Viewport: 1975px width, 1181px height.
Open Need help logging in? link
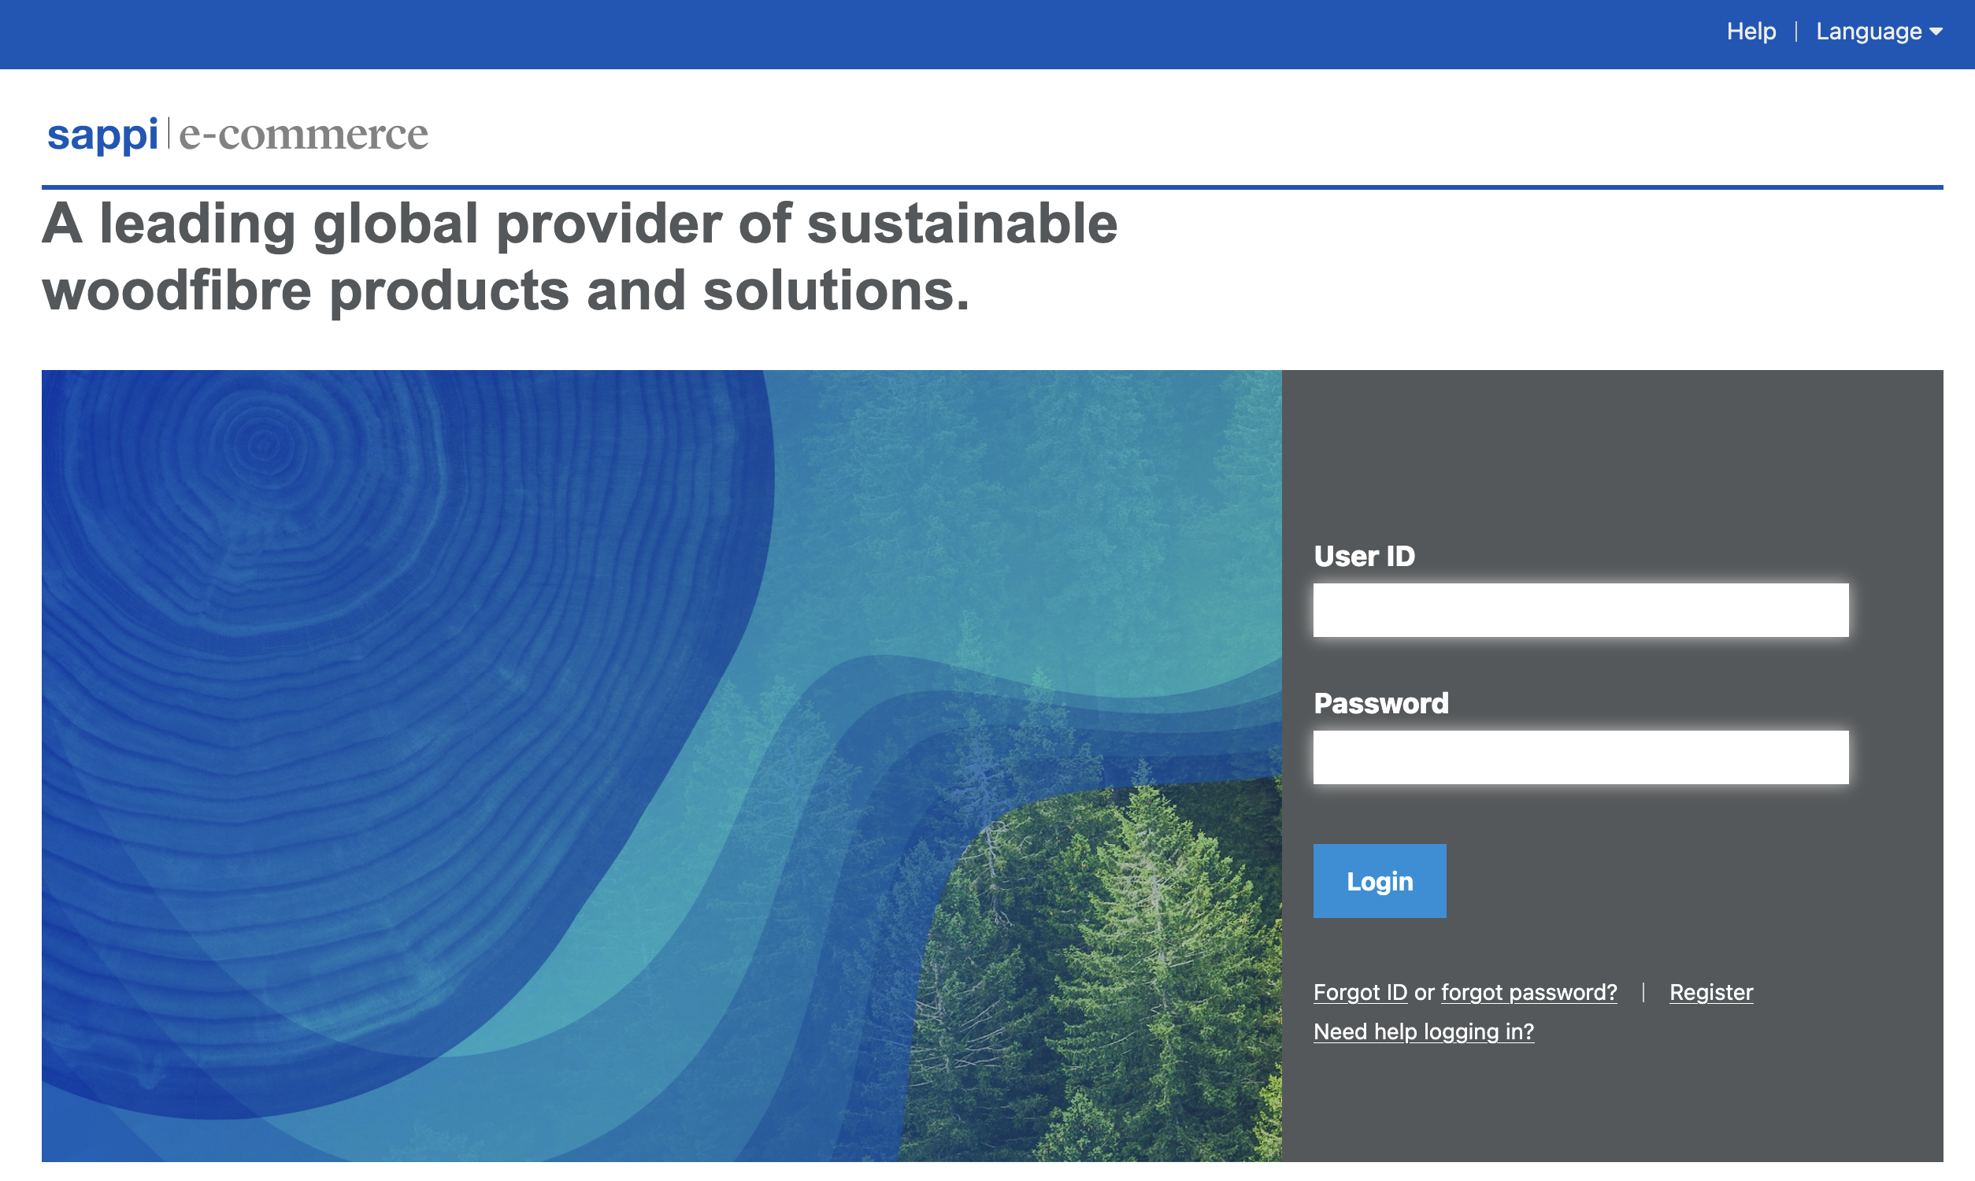click(x=1423, y=1031)
